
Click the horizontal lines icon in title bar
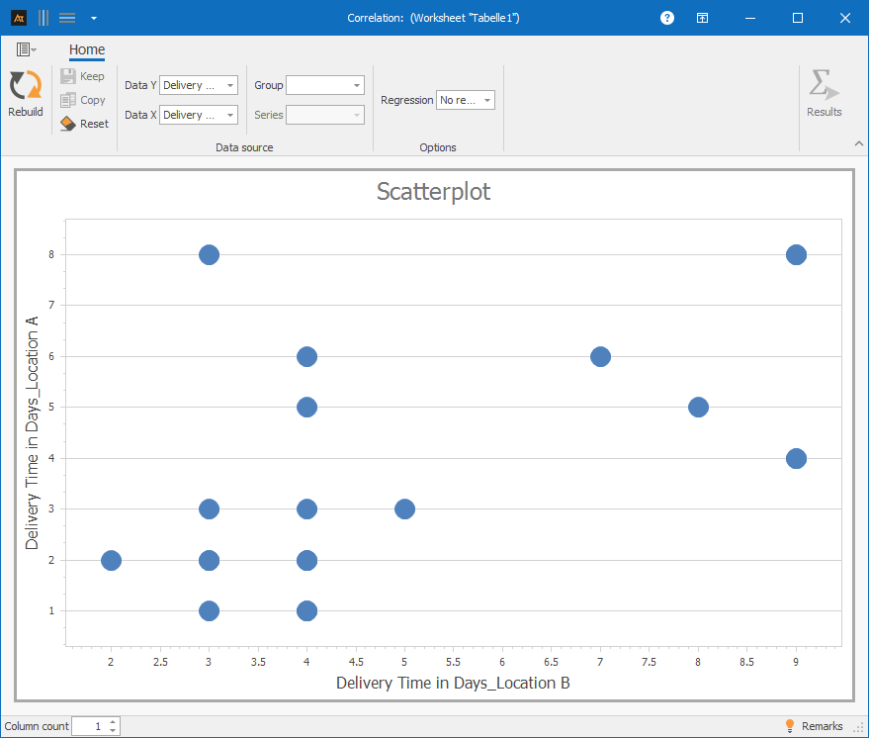[x=67, y=18]
